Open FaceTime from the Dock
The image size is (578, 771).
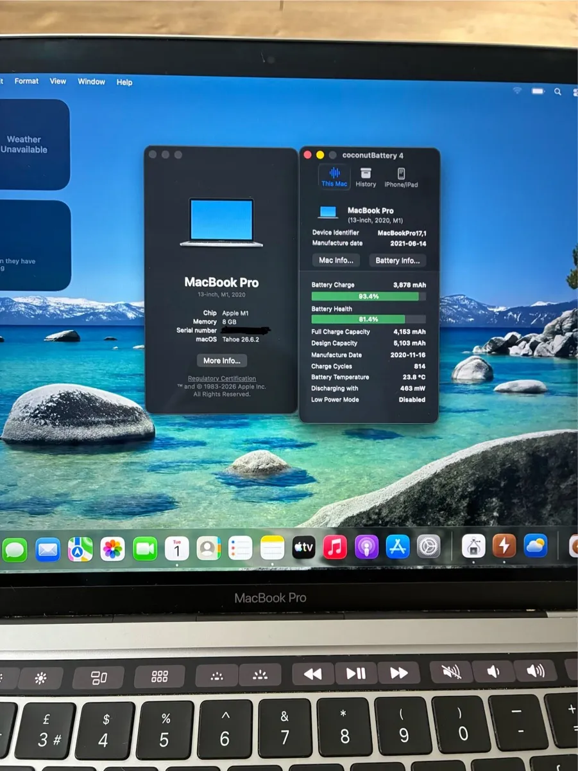tap(145, 549)
